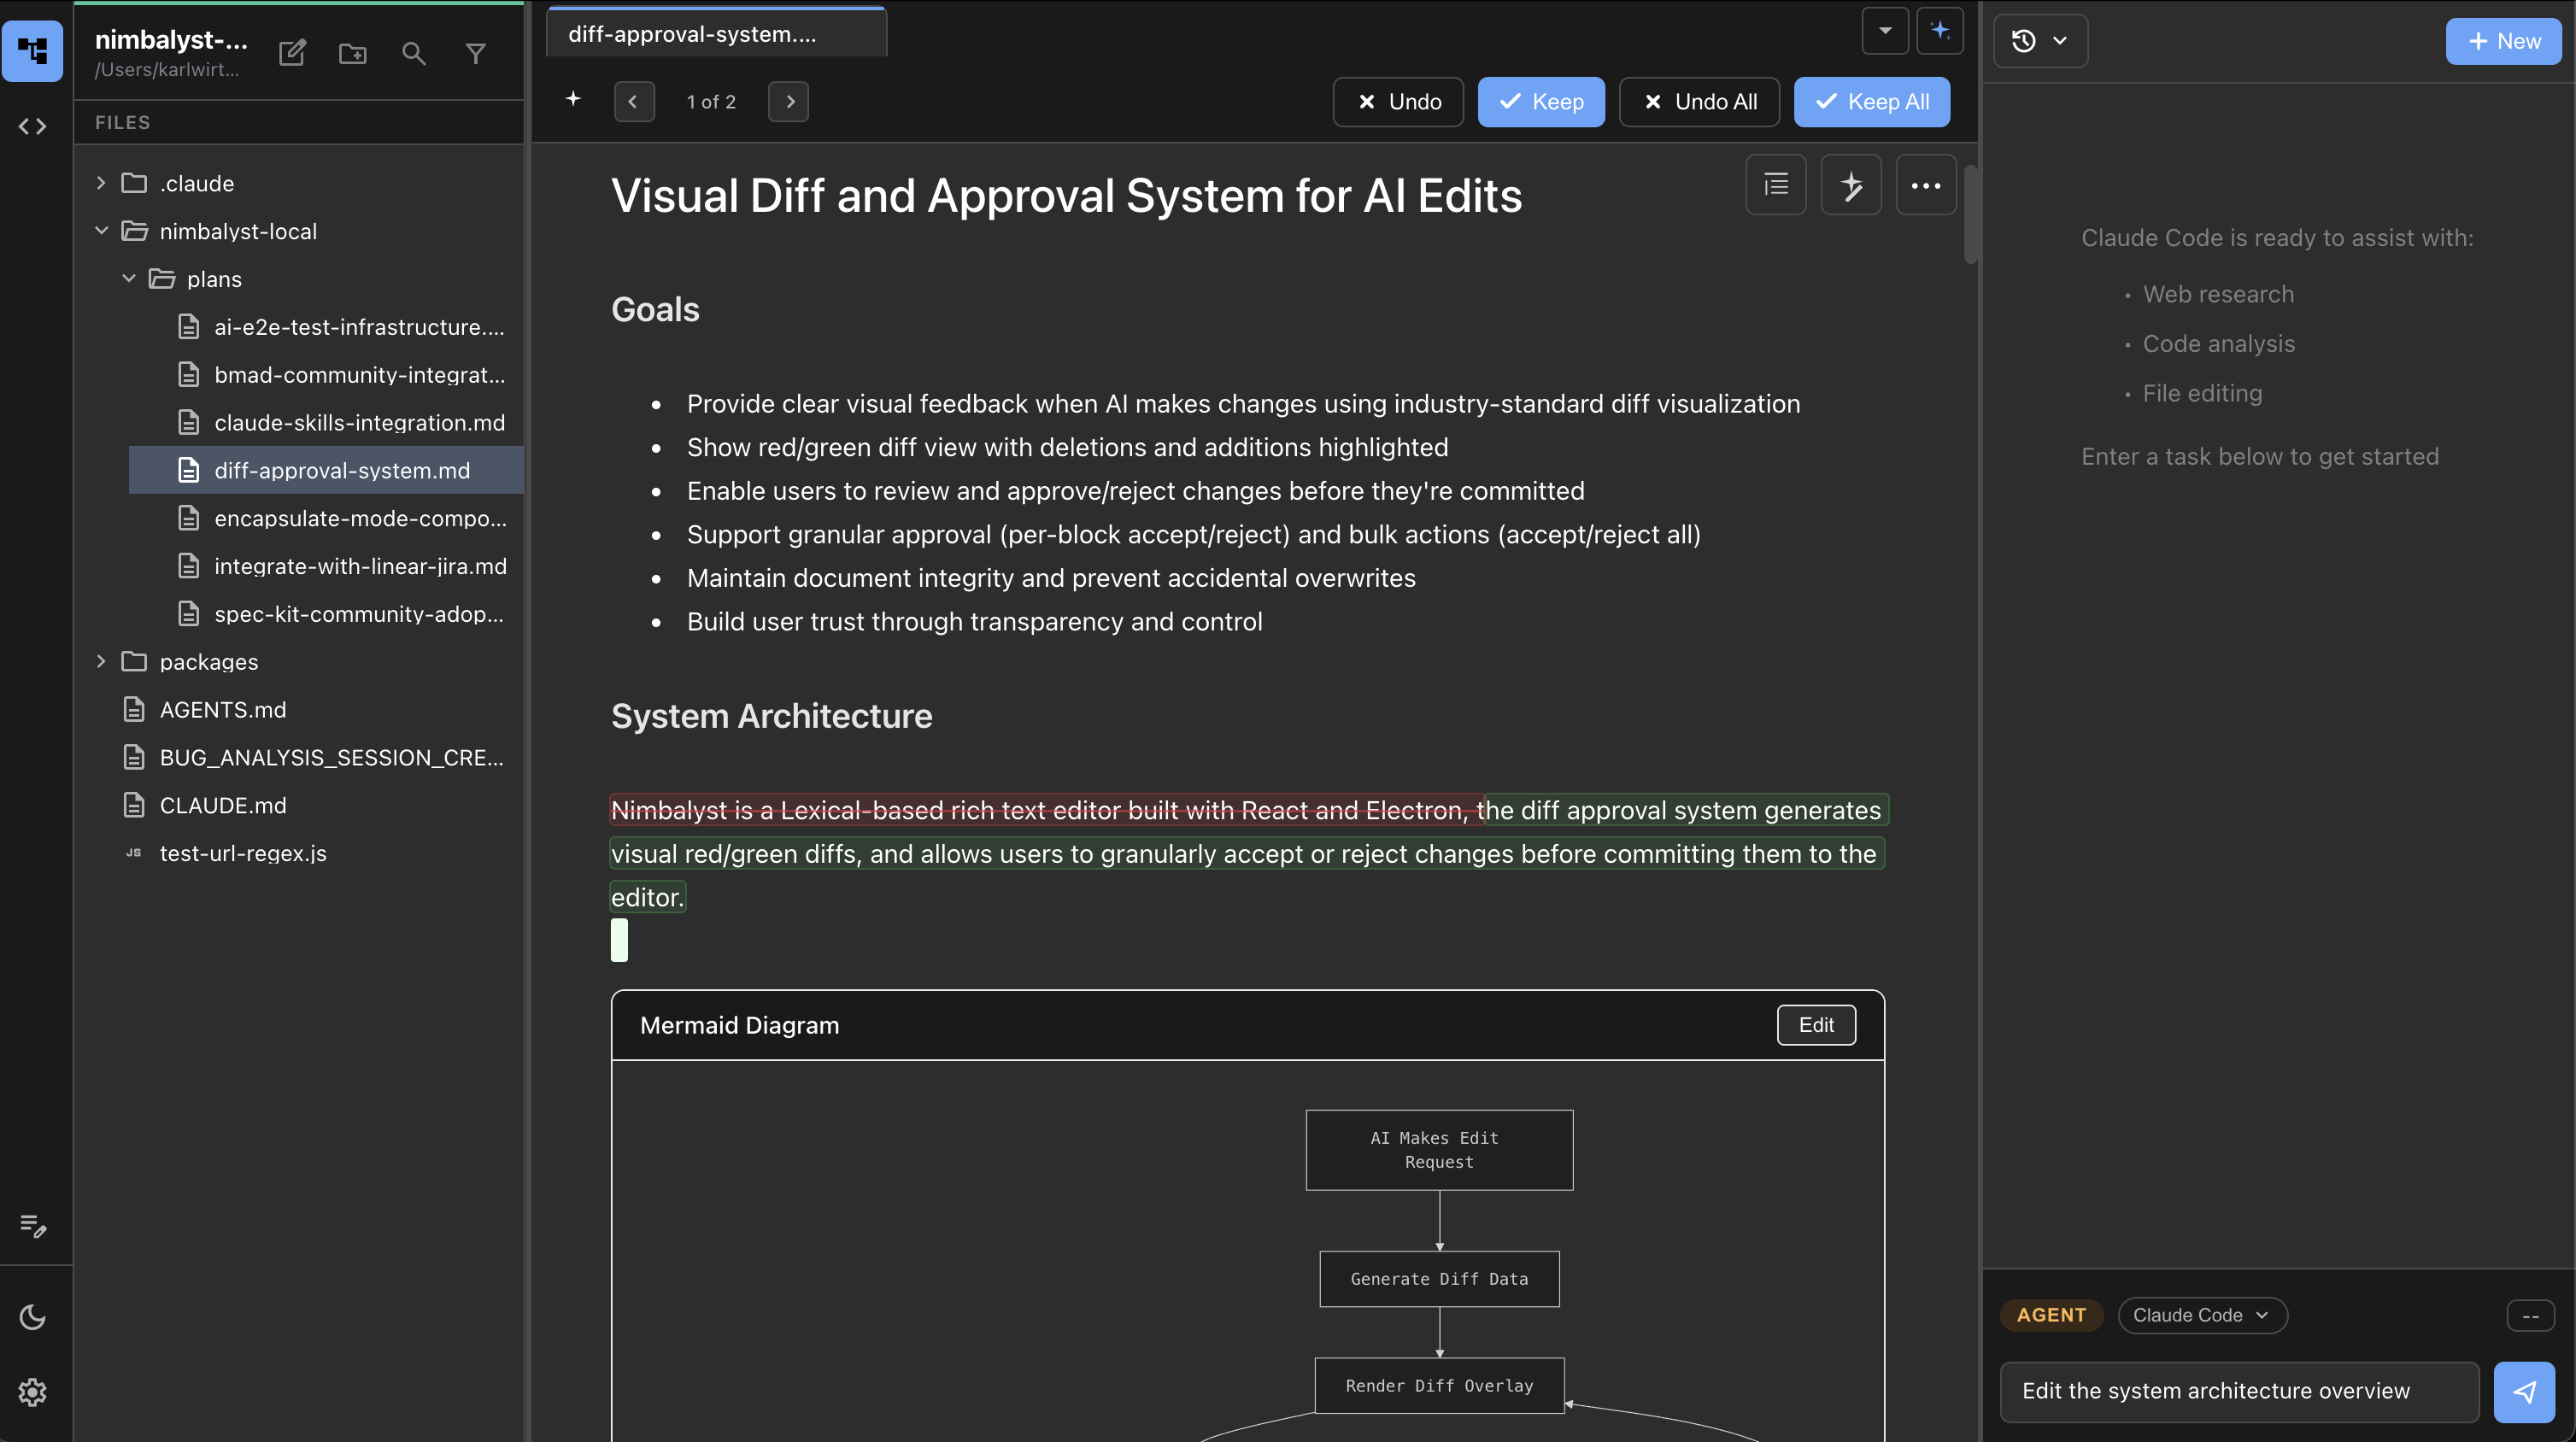Collapse the plans folder
This screenshot has height=1442, width=2576.
coord(128,279)
